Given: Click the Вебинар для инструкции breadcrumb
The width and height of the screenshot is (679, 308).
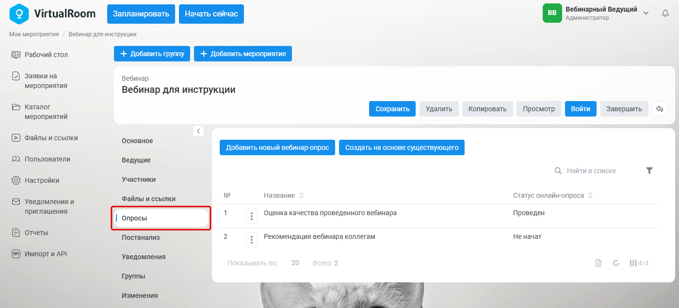Looking at the screenshot, I should pyautogui.click(x=102, y=34).
